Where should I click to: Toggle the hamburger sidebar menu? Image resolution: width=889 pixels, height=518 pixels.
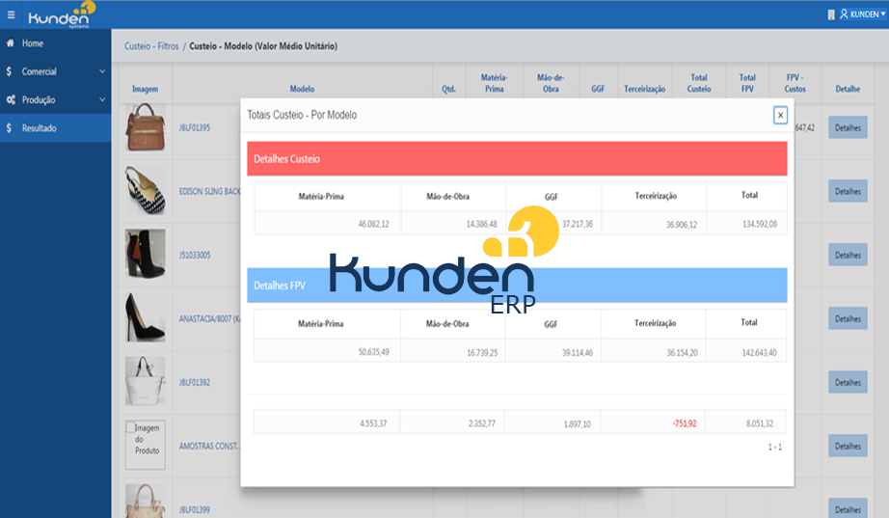click(11, 14)
